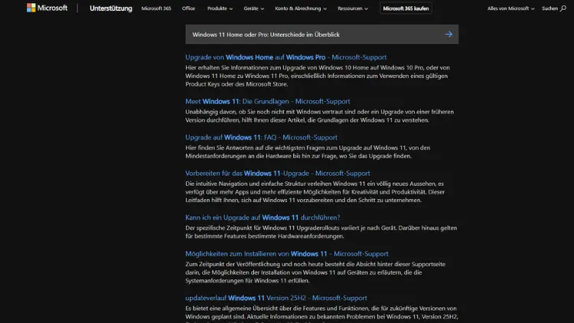Click the Suchen label in the header

point(550,8)
